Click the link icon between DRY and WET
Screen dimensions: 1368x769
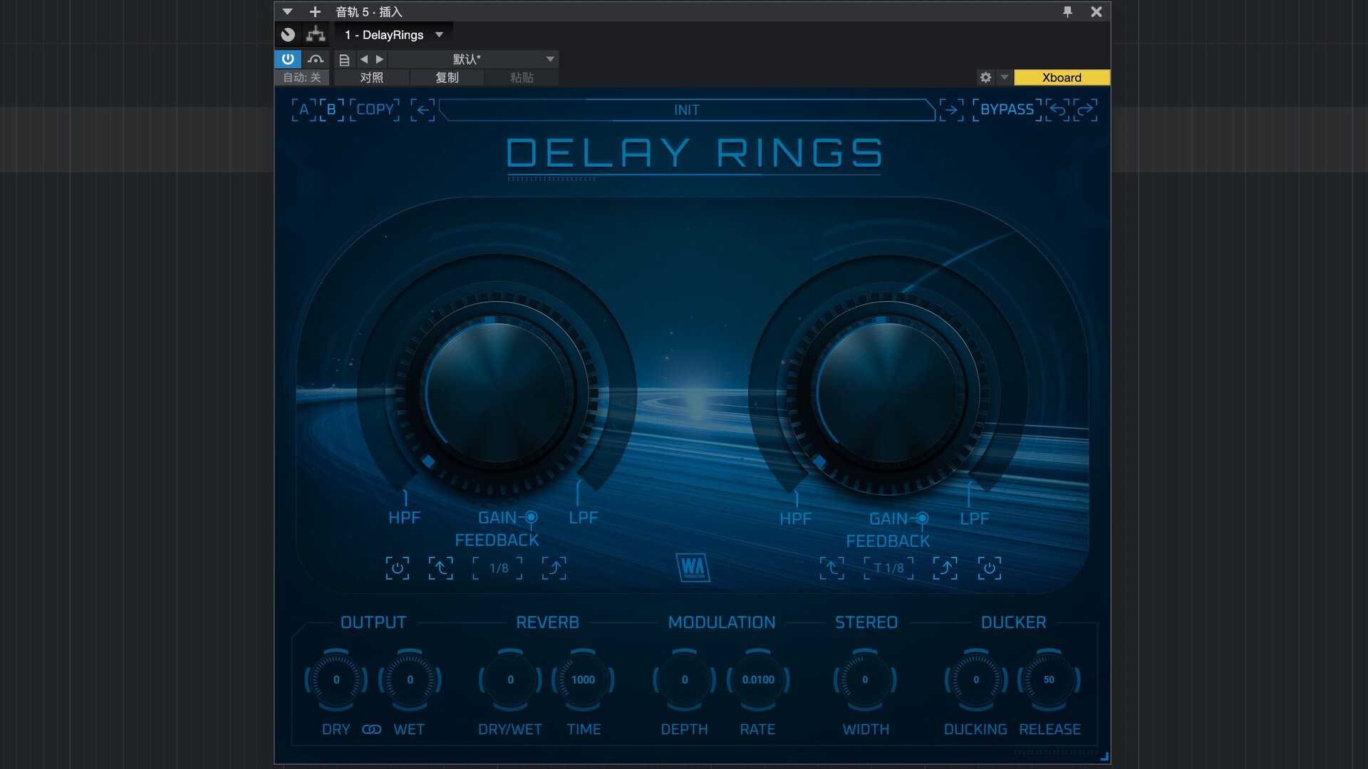coord(372,729)
